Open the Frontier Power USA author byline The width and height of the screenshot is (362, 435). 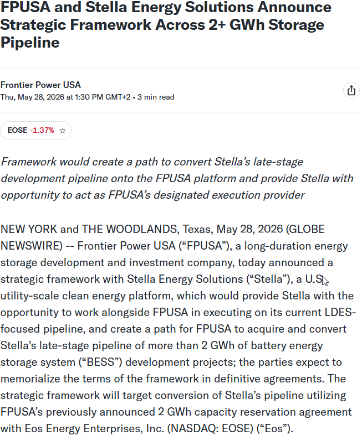coord(40,85)
